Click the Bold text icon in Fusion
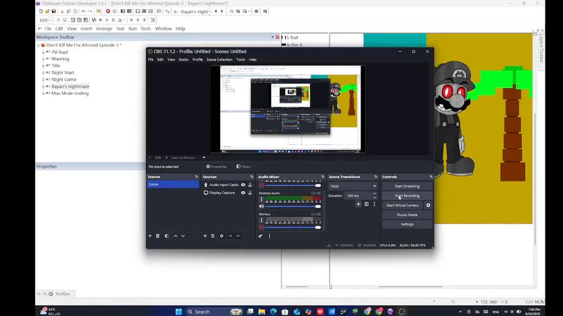 [x=101, y=20]
